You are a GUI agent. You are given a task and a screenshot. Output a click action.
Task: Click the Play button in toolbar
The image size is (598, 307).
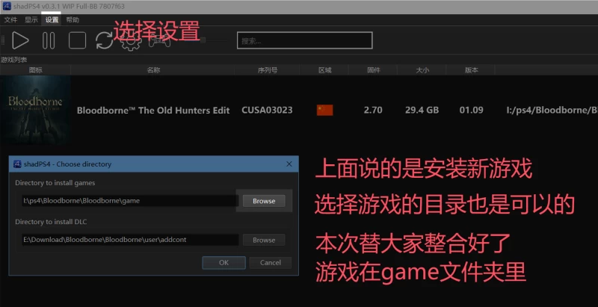[x=20, y=40]
